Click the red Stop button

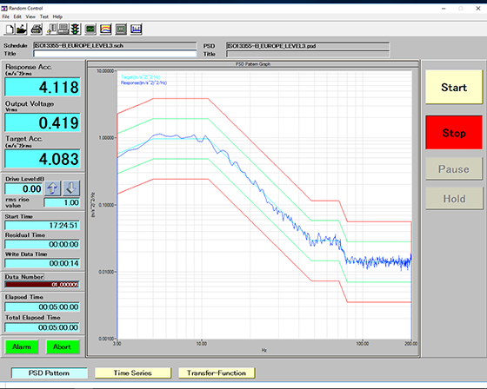pos(454,133)
